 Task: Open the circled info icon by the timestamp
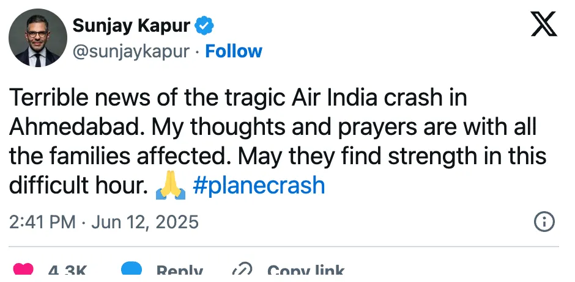tap(544, 222)
